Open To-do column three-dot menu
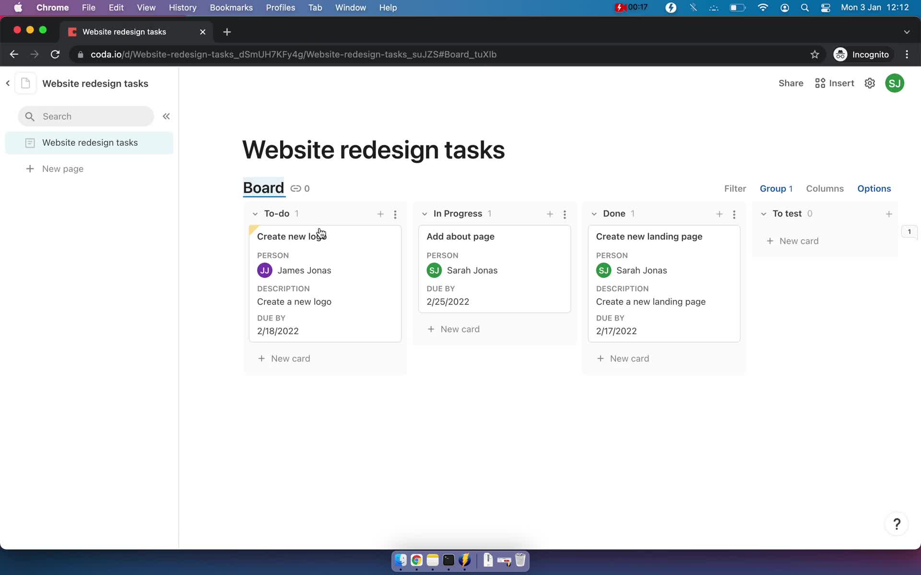 395,214
